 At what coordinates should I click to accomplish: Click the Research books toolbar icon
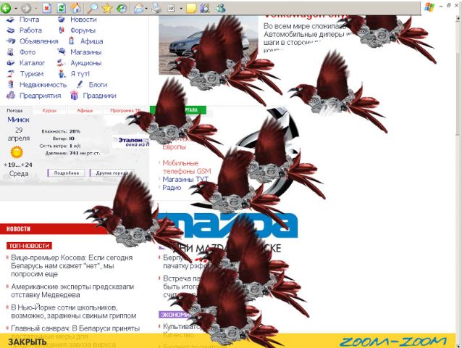(205, 8)
